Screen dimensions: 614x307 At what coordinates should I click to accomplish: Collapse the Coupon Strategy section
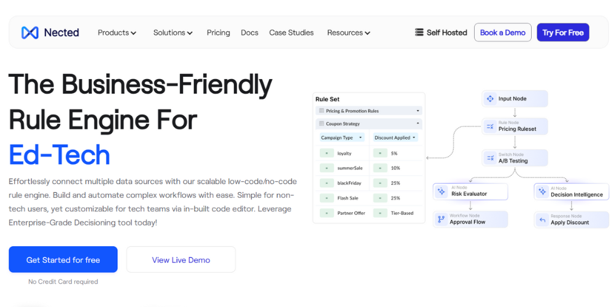pyautogui.click(x=418, y=124)
